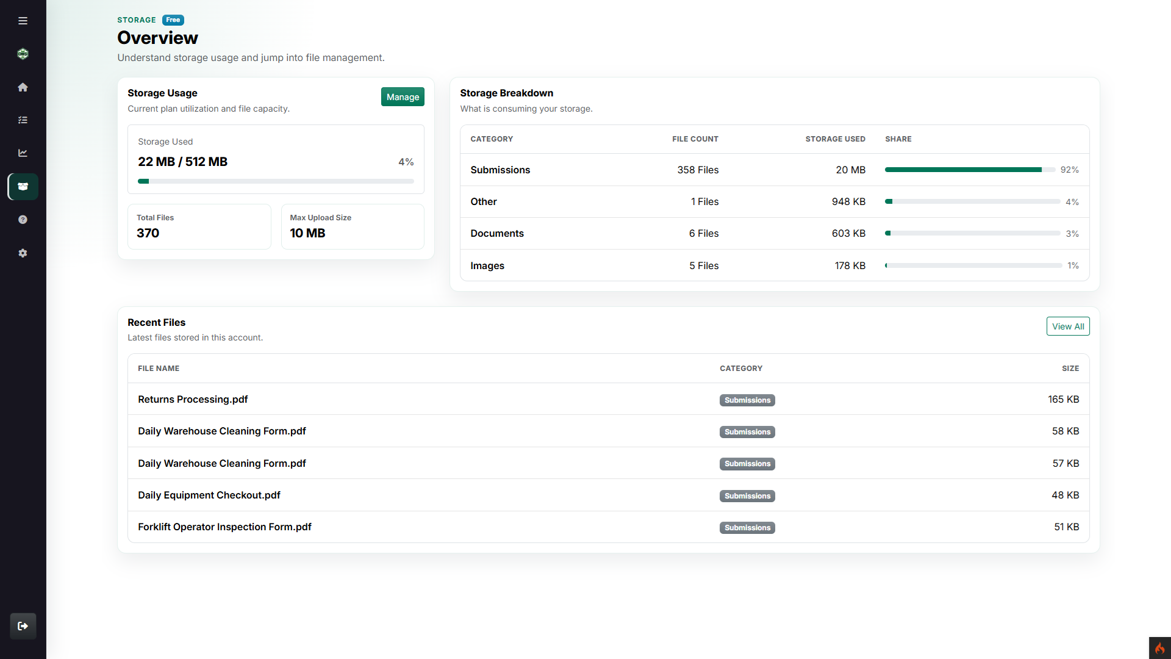Open the checklist tasks icon in sidebar
The height and width of the screenshot is (659, 1171).
(x=23, y=120)
